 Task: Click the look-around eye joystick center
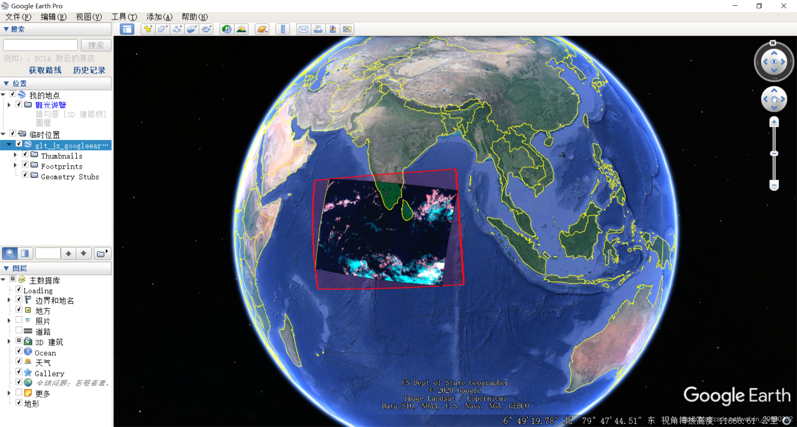(x=774, y=62)
